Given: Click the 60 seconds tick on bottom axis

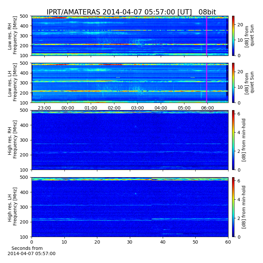Looking at the screenshot, I should point(228,242).
